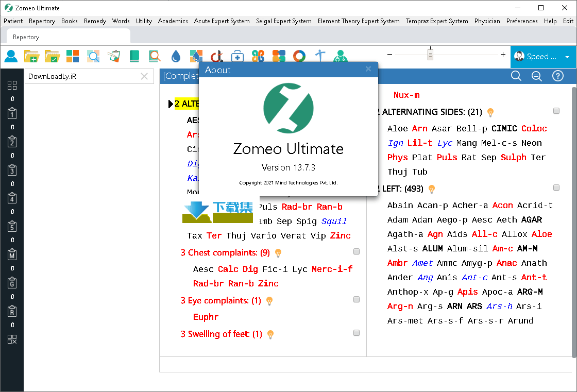Click the four-squares grid icon atop sidebar
577x392 pixels.
tap(12, 86)
